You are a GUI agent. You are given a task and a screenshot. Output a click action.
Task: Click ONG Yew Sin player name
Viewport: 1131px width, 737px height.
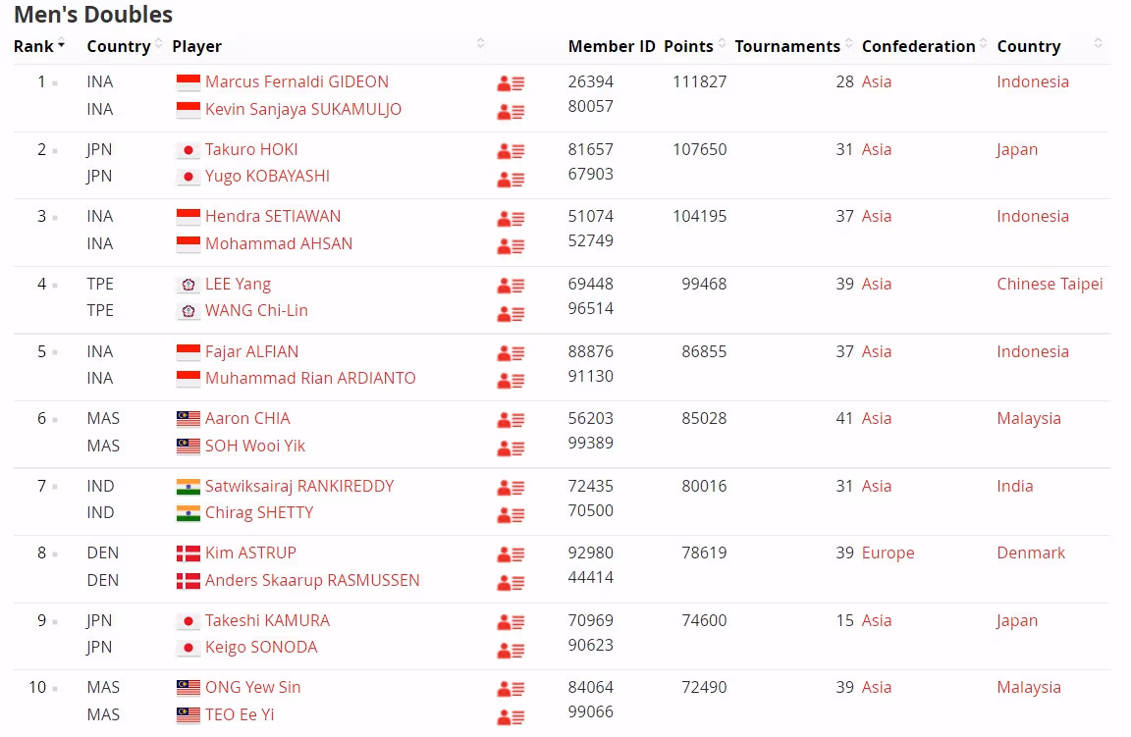point(252,687)
